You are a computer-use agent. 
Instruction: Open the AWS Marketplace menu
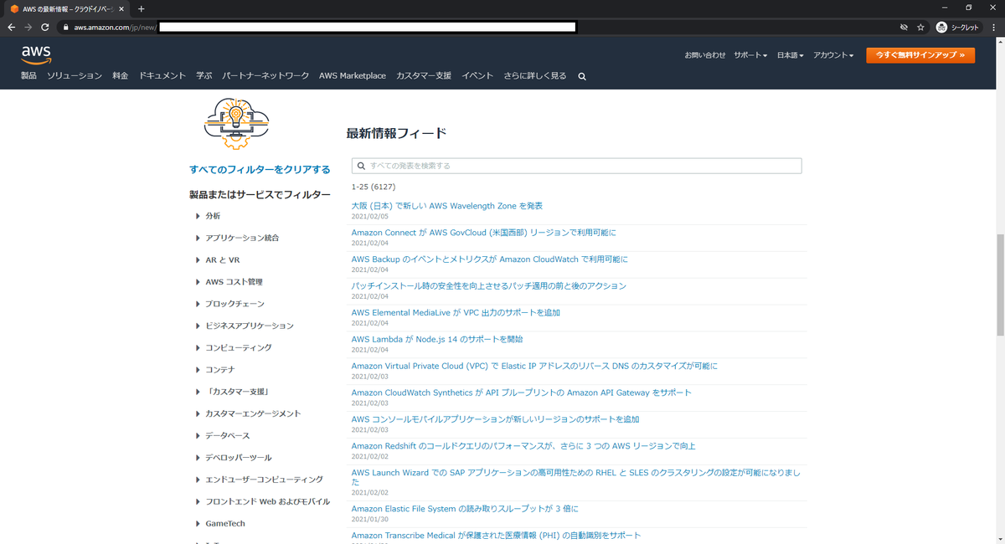point(353,75)
